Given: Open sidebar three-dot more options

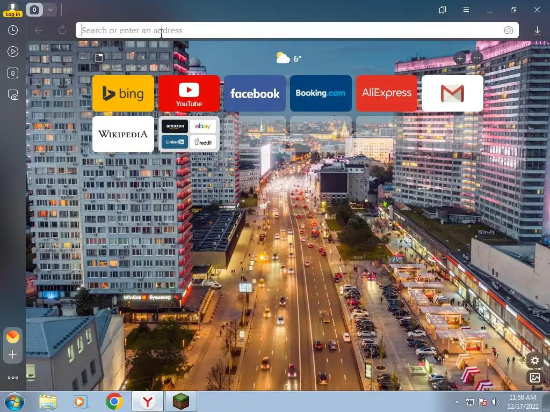Looking at the screenshot, I should [13, 378].
